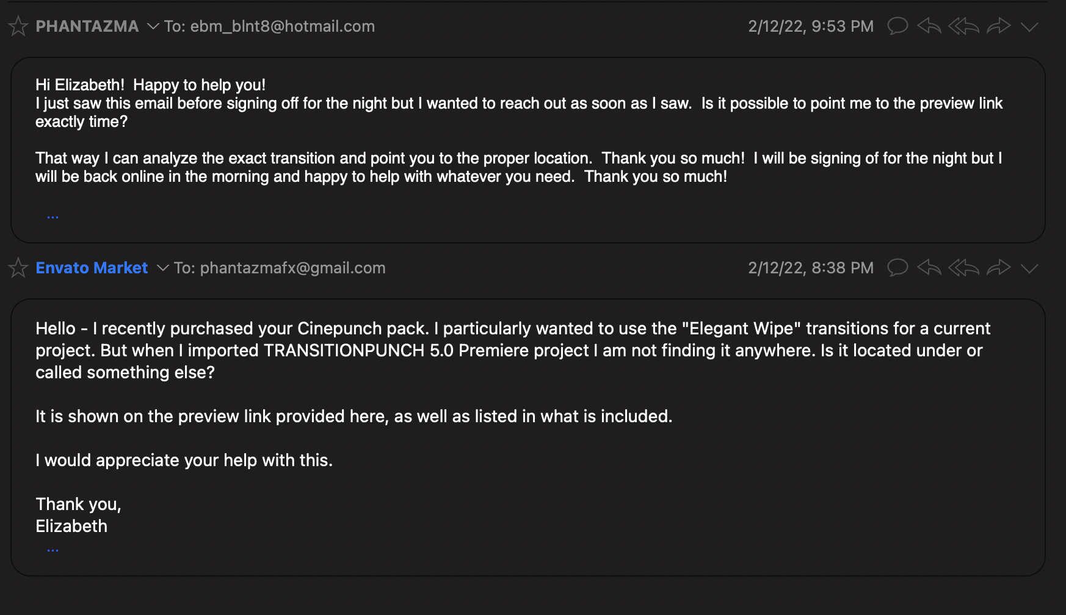Expand PHANTAZMA sender details chevron
The height and width of the screenshot is (615, 1066).
[153, 27]
